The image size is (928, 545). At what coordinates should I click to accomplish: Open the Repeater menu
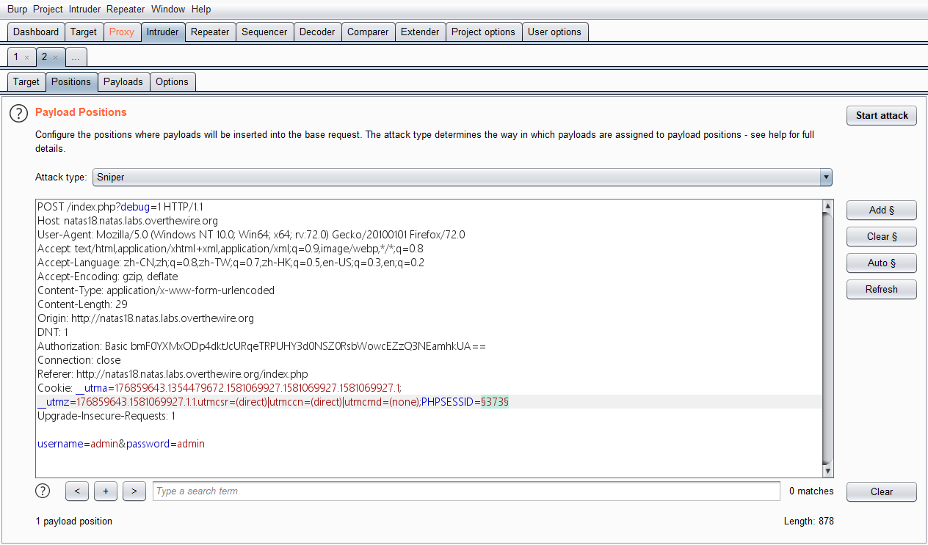pyautogui.click(x=126, y=10)
